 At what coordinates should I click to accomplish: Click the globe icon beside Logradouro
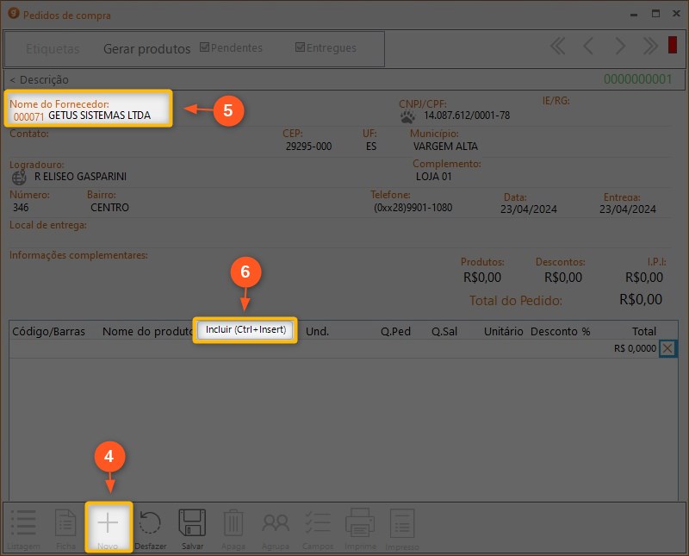point(20,177)
